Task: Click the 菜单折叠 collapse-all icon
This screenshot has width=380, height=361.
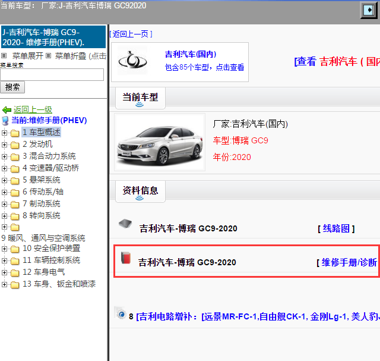Action: tap(49, 56)
